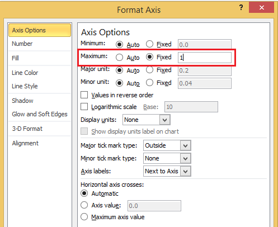Click the Maximum fixed value field
Viewport: 278px width, 227px height.
coord(205,58)
